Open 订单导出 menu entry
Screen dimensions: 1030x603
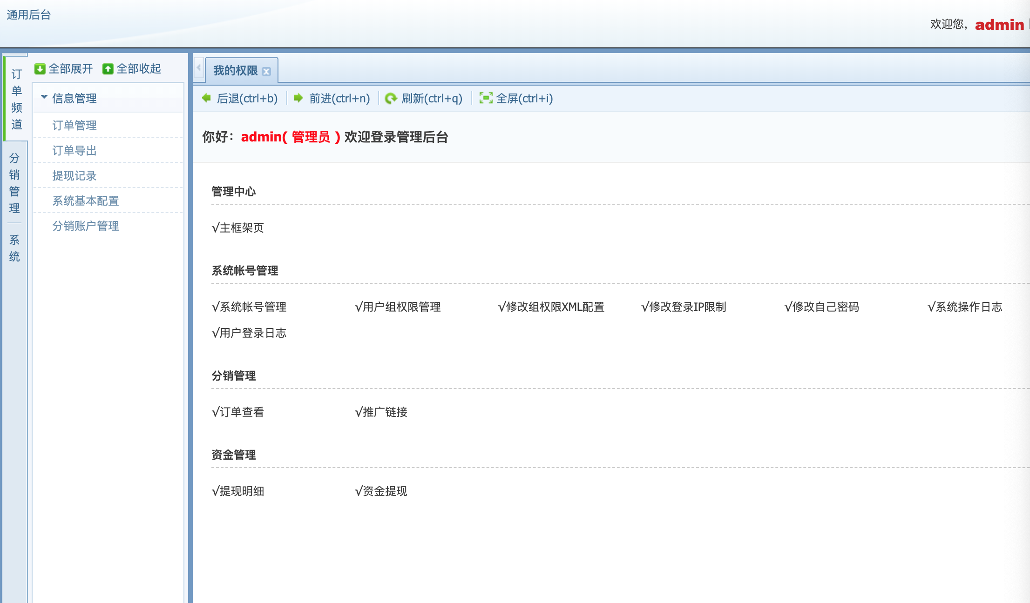(75, 150)
